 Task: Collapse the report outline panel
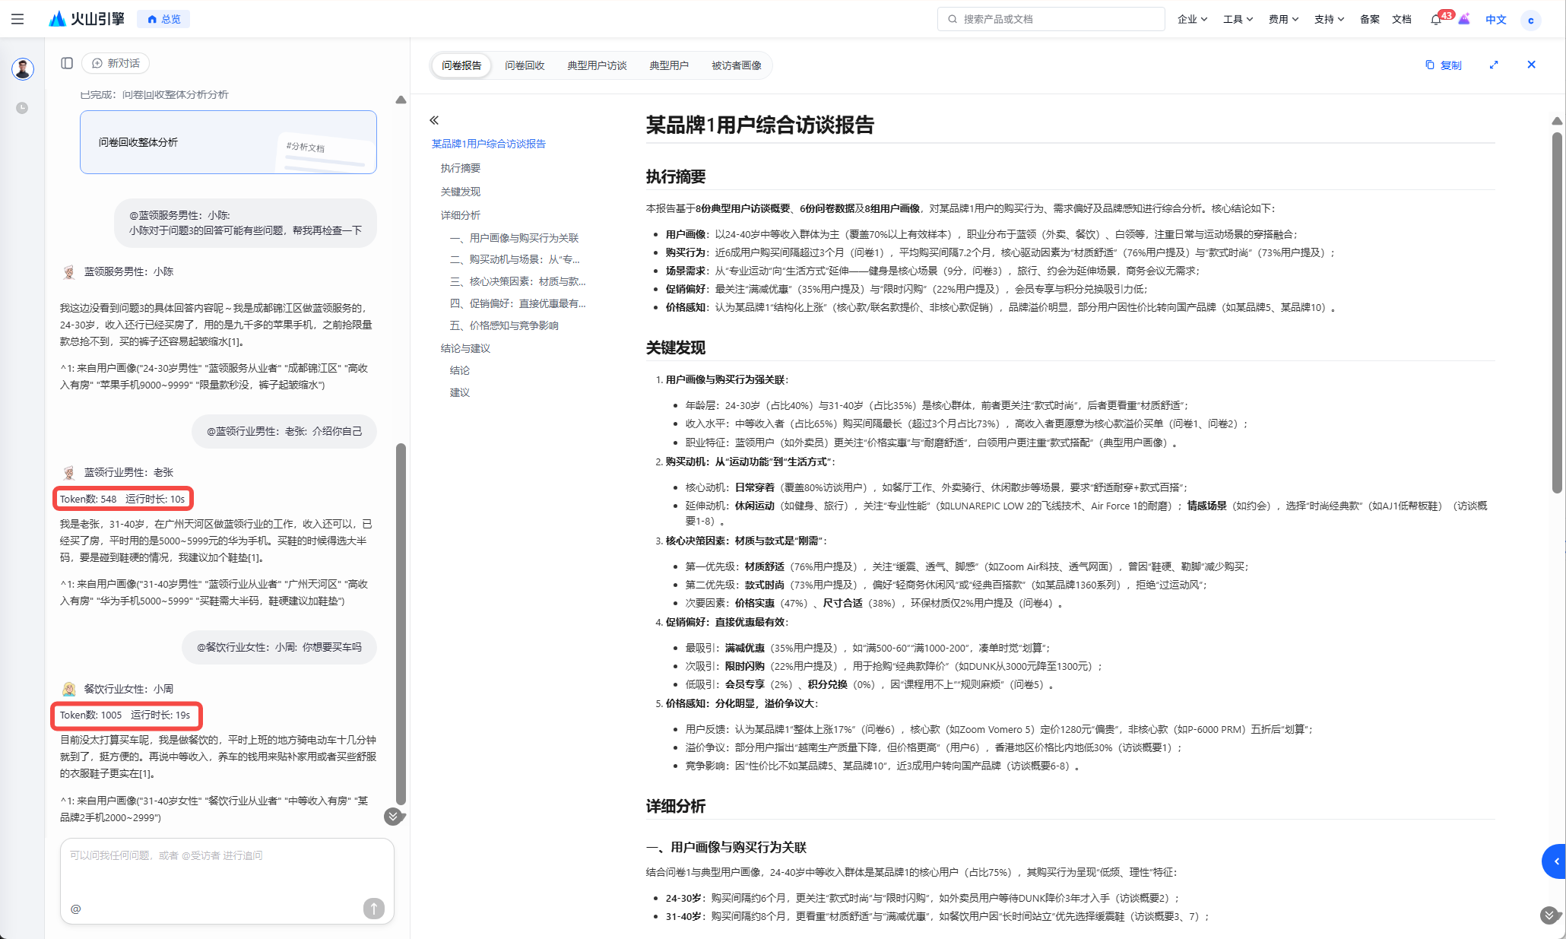(434, 120)
